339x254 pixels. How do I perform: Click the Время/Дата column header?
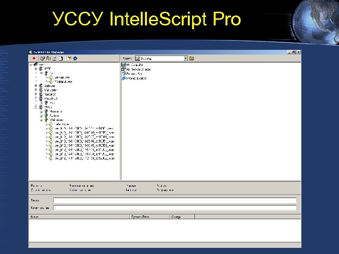click(150, 217)
